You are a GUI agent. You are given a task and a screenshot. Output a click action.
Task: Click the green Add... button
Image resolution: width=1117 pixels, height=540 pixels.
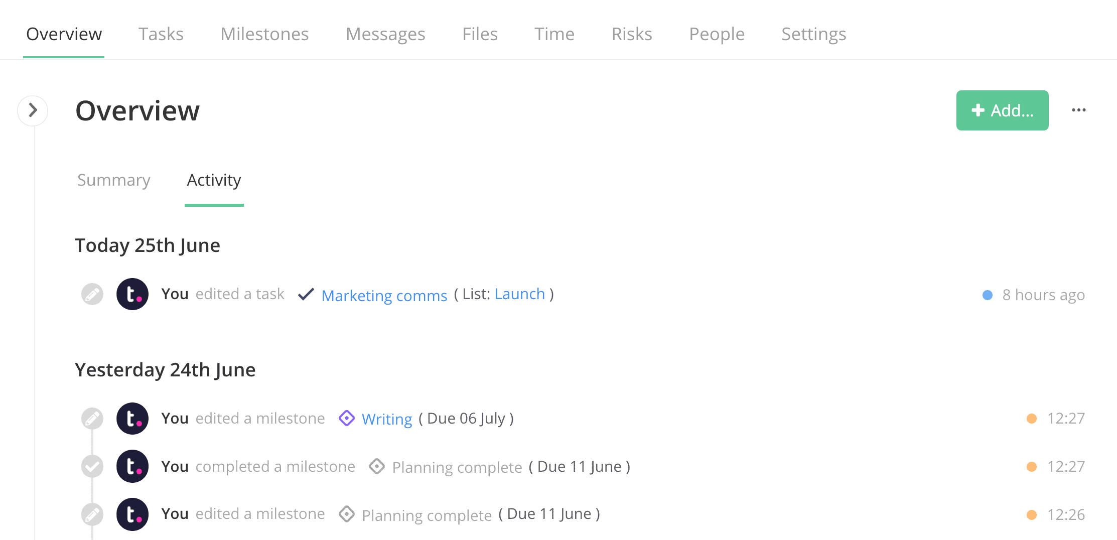pos(1002,110)
